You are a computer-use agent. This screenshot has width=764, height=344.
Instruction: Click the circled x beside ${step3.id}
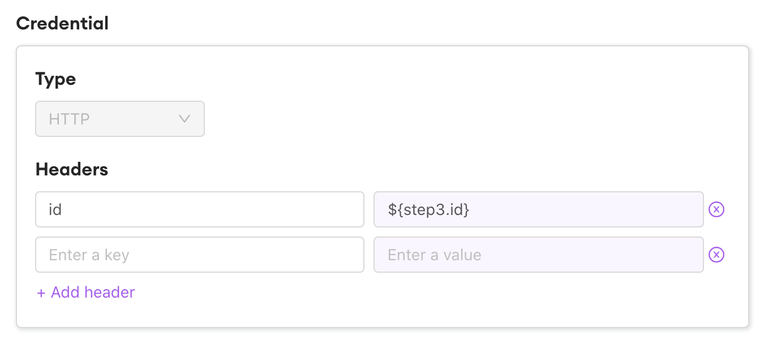point(716,210)
